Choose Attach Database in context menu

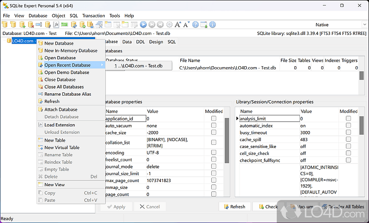click(71, 109)
